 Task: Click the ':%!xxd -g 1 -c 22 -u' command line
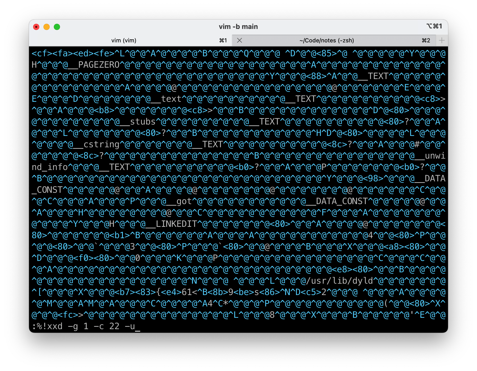83,326
